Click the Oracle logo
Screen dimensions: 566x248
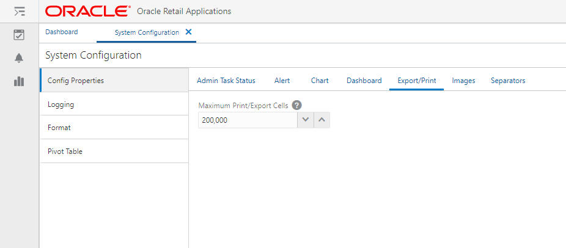click(88, 12)
